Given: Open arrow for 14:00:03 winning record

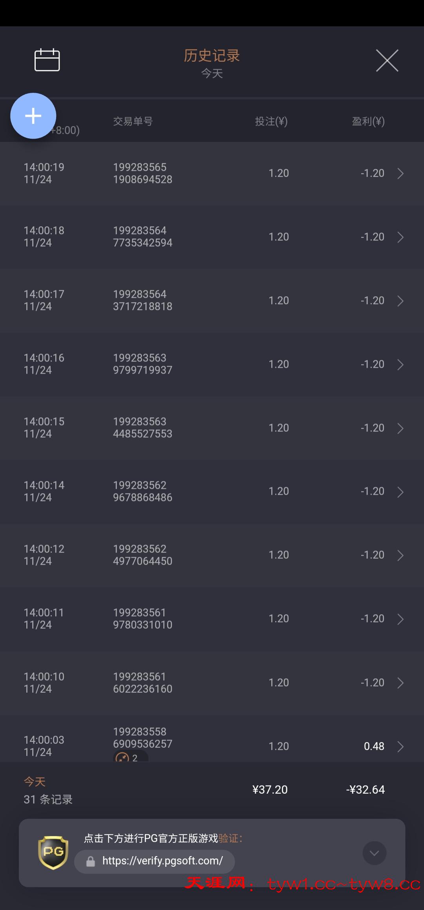Looking at the screenshot, I should coord(400,746).
